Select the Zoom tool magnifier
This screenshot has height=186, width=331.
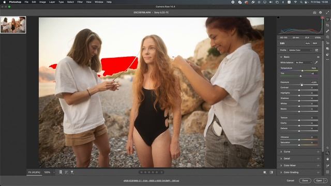click(327, 153)
